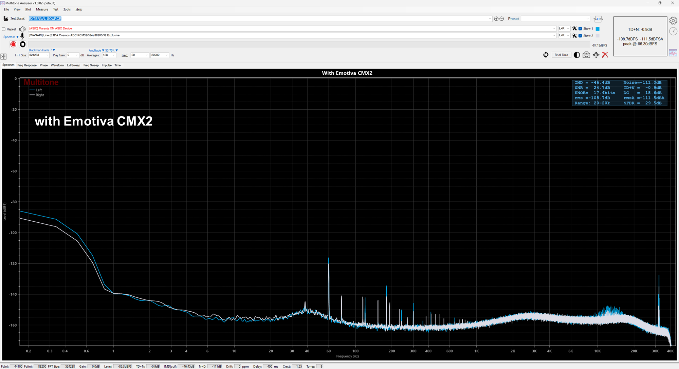
Task: Open the Plot menu
Action: pos(28,9)
